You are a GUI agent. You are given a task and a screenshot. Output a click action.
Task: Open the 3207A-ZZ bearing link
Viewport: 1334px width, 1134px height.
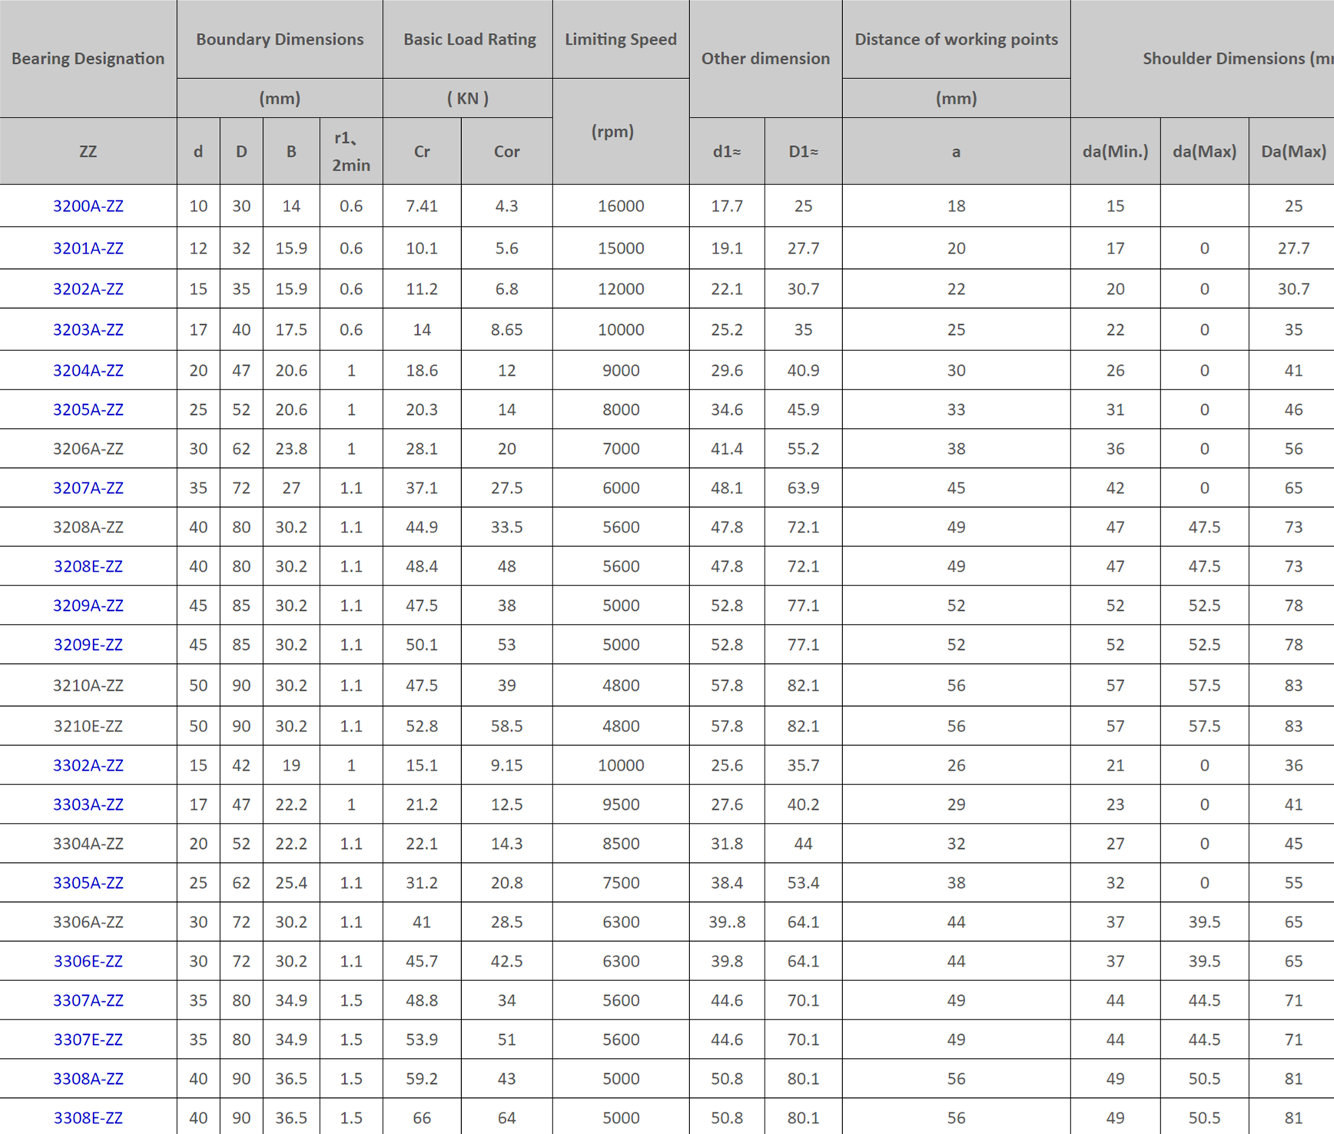pyautogui.click(x=88, y=488)
